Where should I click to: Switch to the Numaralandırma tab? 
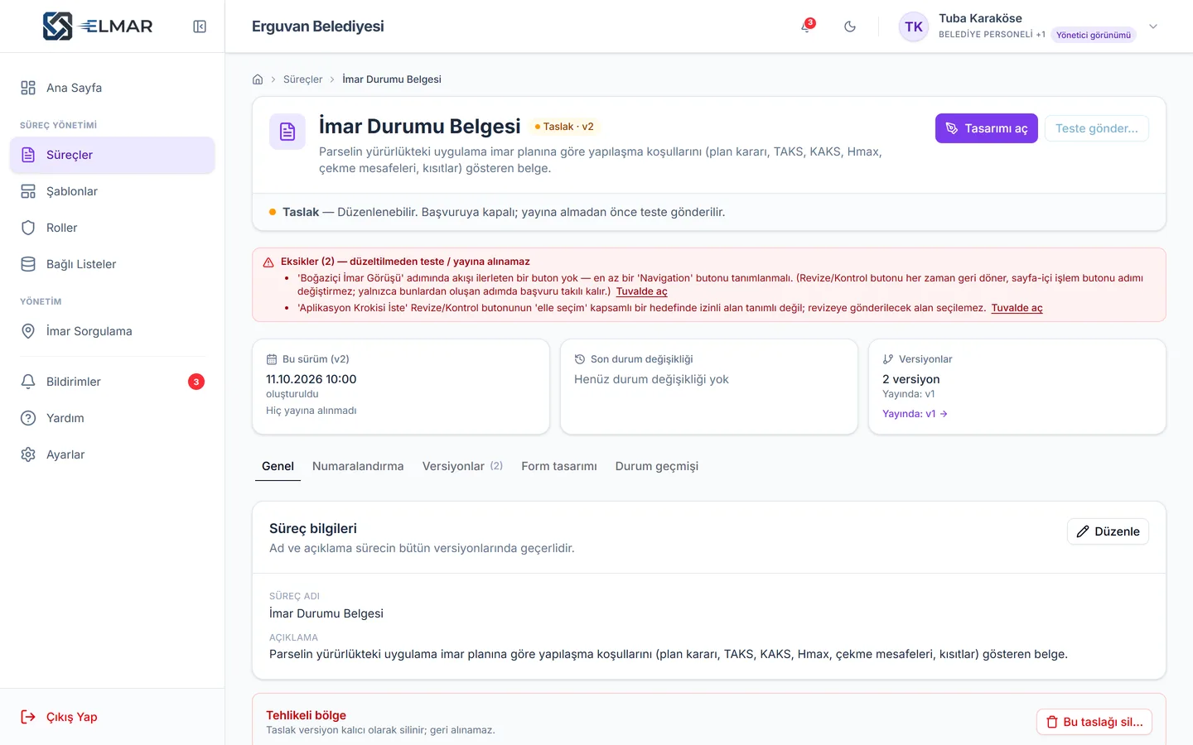click(358, 466)
